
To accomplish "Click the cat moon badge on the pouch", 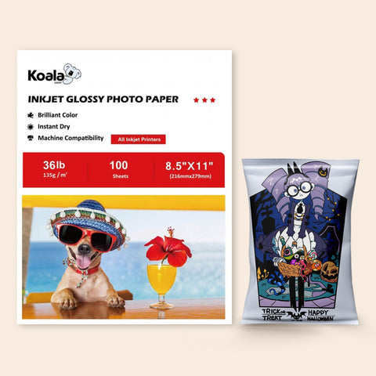I will point(323,172).
